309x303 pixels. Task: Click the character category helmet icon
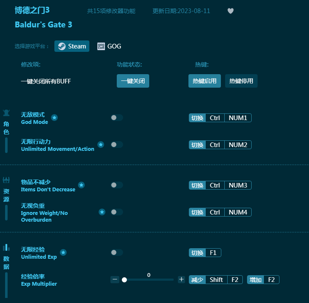pyautogui.click(x=6, y=113)
